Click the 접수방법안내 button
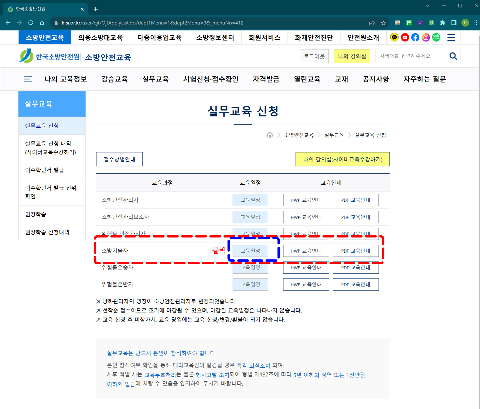Screen dimensions: 480x409 tap(119, 159)
